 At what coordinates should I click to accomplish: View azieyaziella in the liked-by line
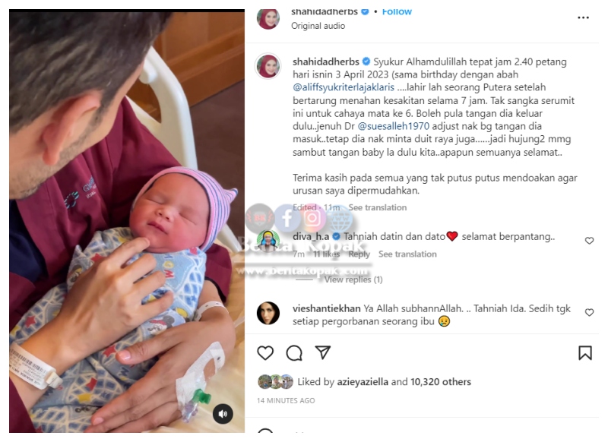(363, 382)
